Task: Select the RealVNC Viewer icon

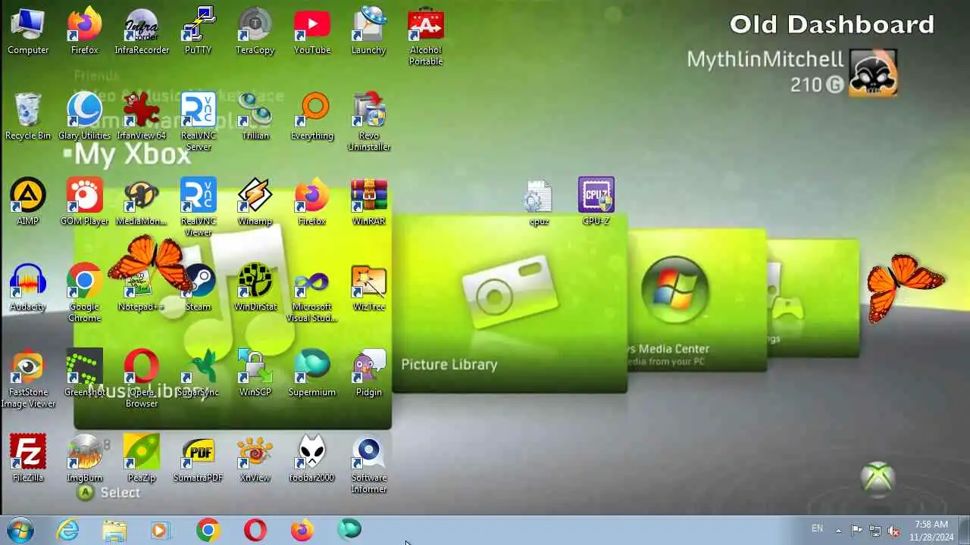Action: [x=199, y=207]
